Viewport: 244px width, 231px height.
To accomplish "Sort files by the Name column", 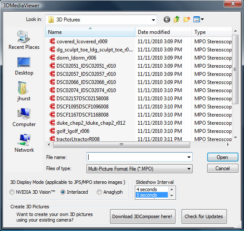I will click(x=90, y=32).
